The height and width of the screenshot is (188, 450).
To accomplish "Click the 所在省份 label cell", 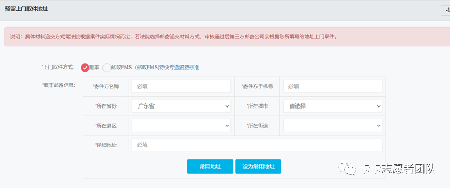I will [106, 106].
